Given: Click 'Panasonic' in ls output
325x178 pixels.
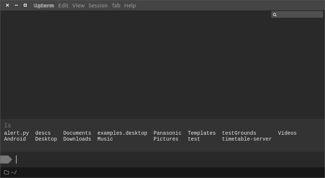Looking at the screenshot, I should coord(168,133).
